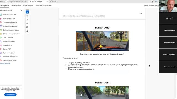
Task: Open the Все инструменты tab
Action: point(4,5)
